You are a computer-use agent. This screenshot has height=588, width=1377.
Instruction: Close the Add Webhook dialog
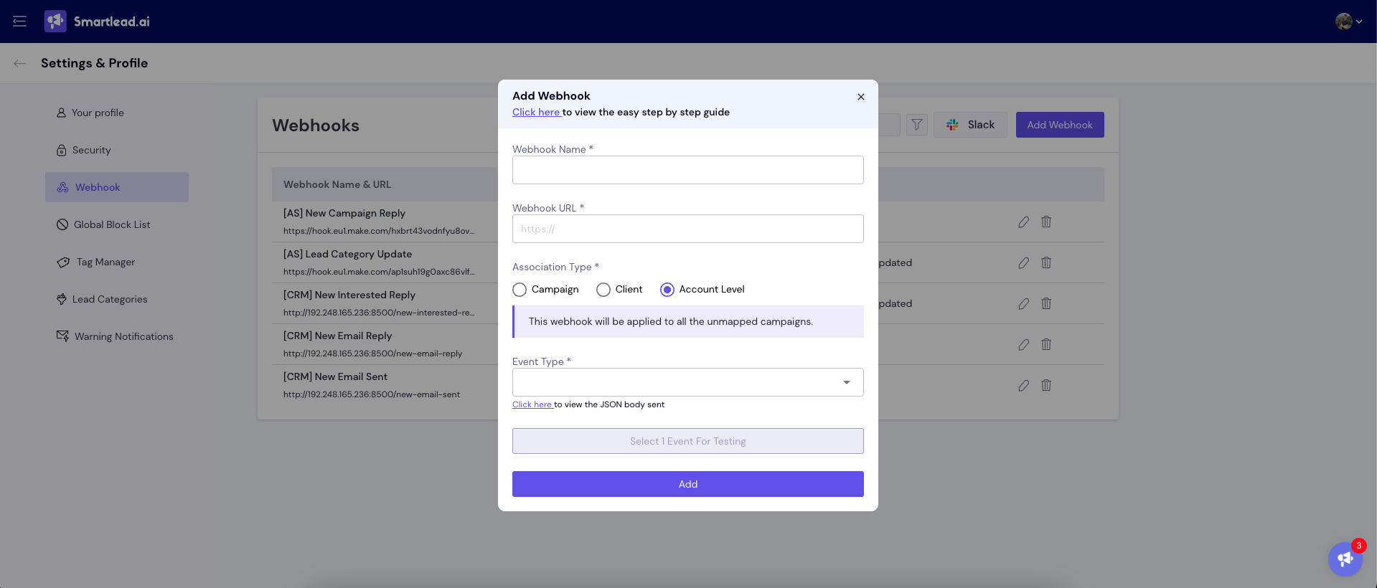[860, 97]
